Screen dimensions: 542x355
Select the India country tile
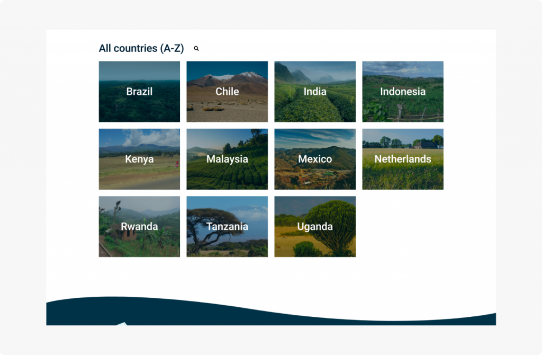coord(315,92)
